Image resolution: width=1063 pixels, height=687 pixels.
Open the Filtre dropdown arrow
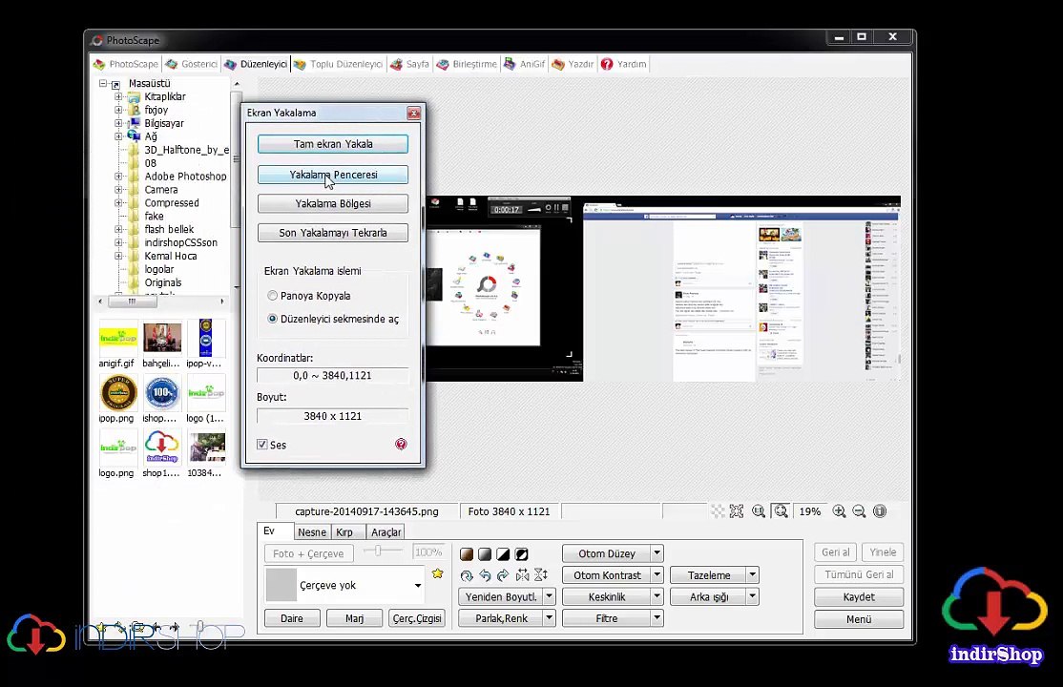tap(657, 618)
